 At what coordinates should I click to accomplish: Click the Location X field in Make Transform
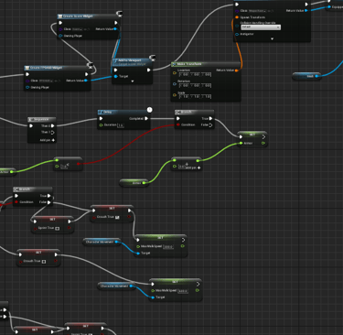184,74
